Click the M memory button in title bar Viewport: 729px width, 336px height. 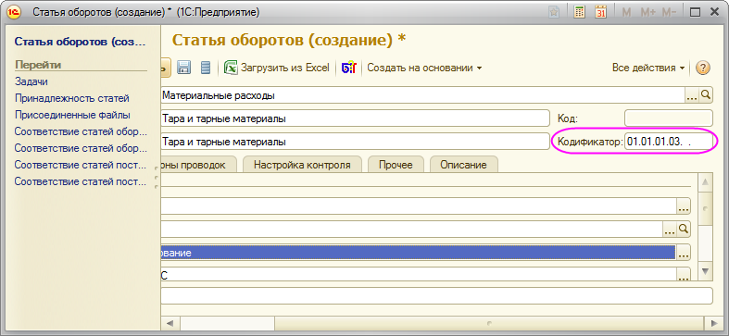pos(626,13)
